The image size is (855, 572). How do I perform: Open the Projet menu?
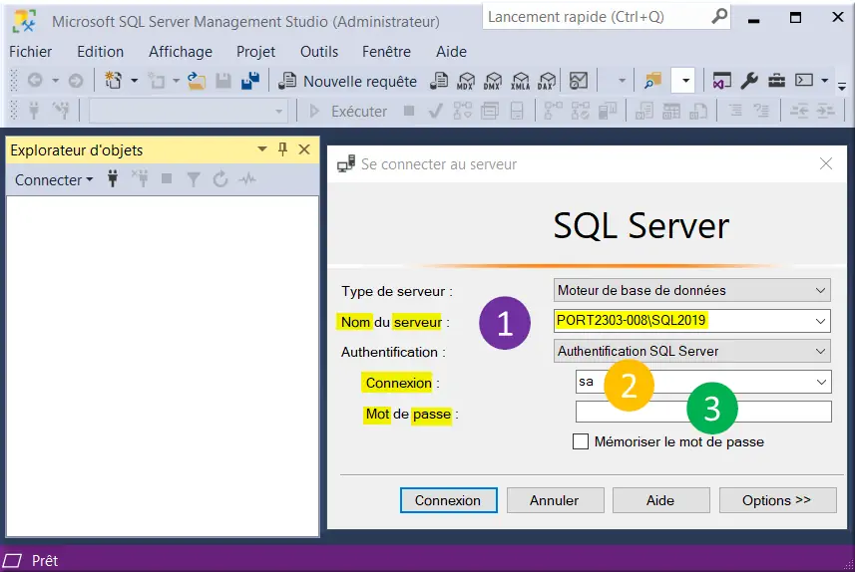(255, 52)
